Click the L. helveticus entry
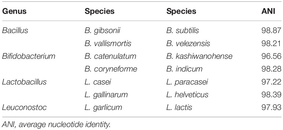Image resolution: width=283 pixels, height=130 pixels. click(187, 95)
